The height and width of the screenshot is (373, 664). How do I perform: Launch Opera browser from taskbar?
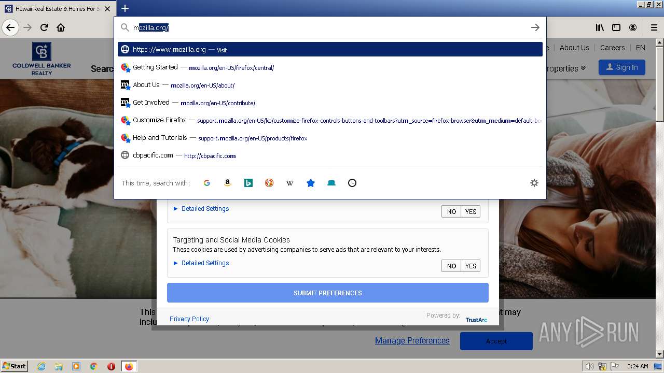pyautogui.click(x=111, y=366)
